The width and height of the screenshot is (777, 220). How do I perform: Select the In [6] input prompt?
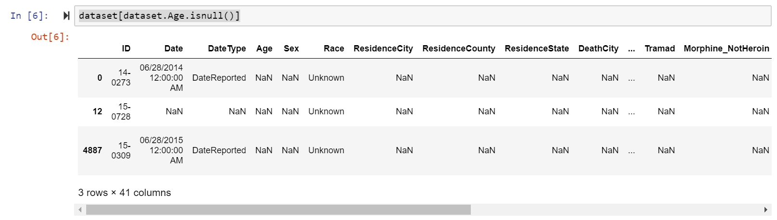pos(29,16)
